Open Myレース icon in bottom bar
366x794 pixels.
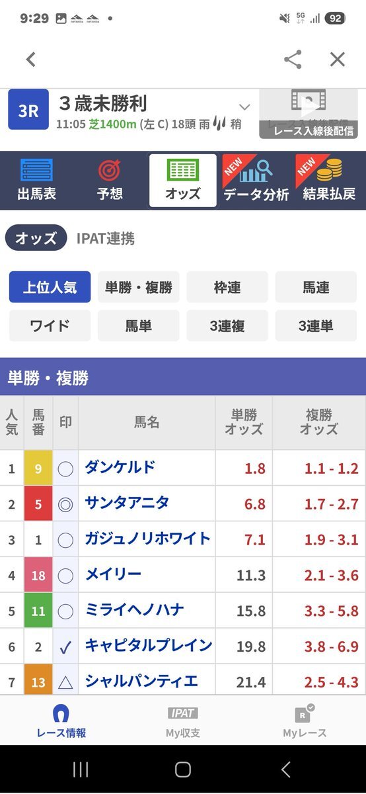(305, 713)
